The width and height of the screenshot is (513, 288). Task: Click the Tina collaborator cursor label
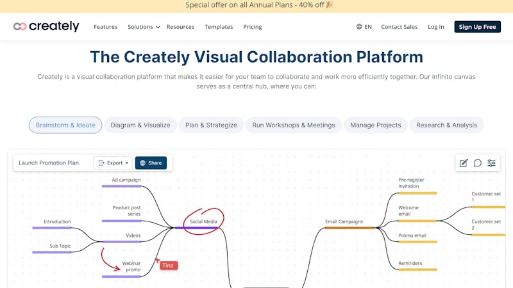pyautogui.click(x=168, y=266)
